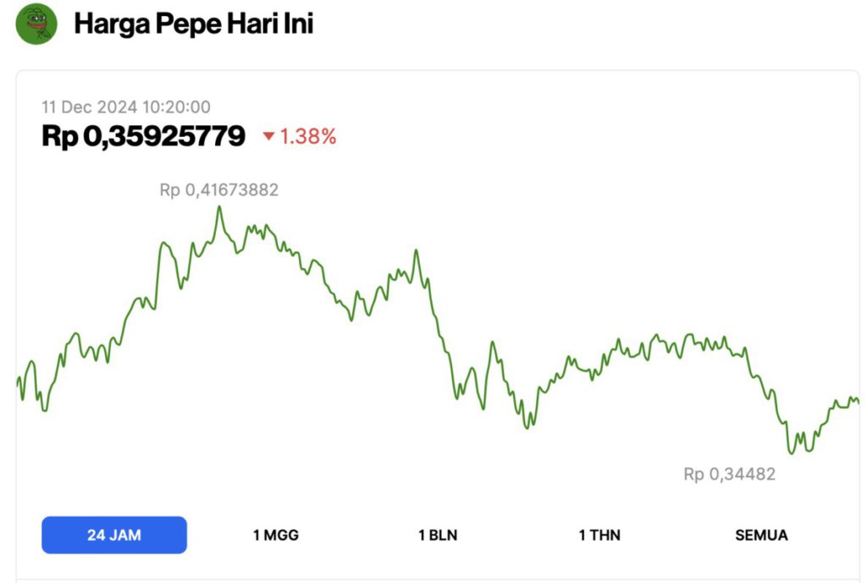Click the 1.38% price change value

(x=308, y=136)
